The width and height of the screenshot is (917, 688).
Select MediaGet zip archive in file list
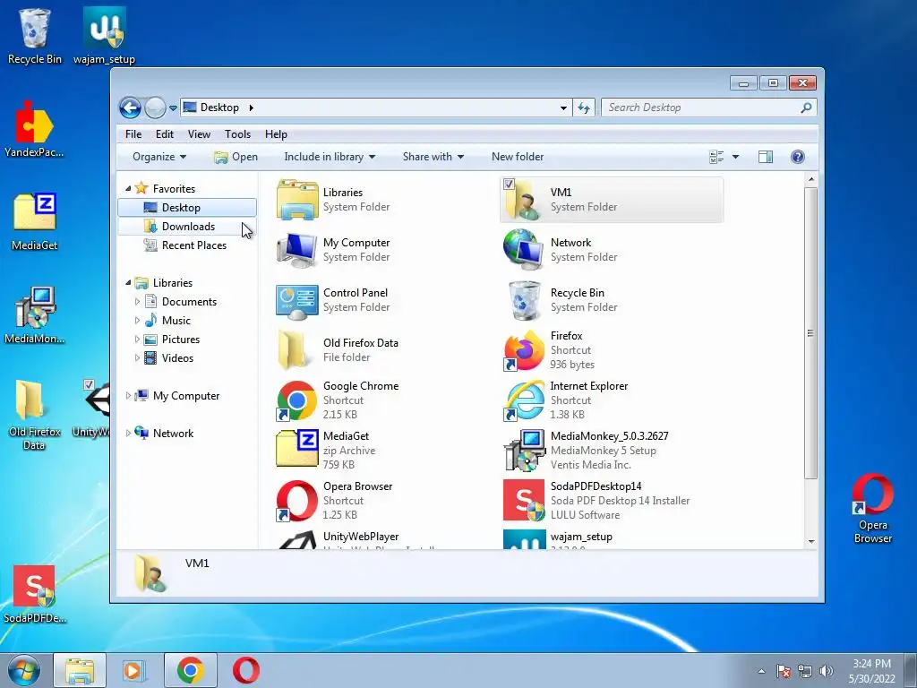(297, 450)
